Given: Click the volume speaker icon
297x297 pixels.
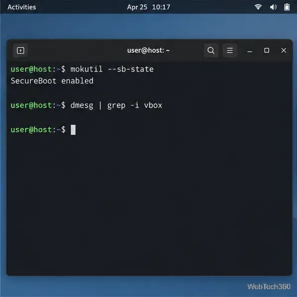Looking at the screenshot, I should point(273,7).
